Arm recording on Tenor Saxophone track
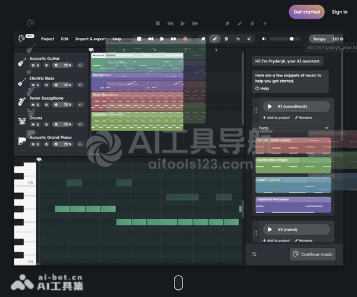357x297 pixels. tap(46, 105)
